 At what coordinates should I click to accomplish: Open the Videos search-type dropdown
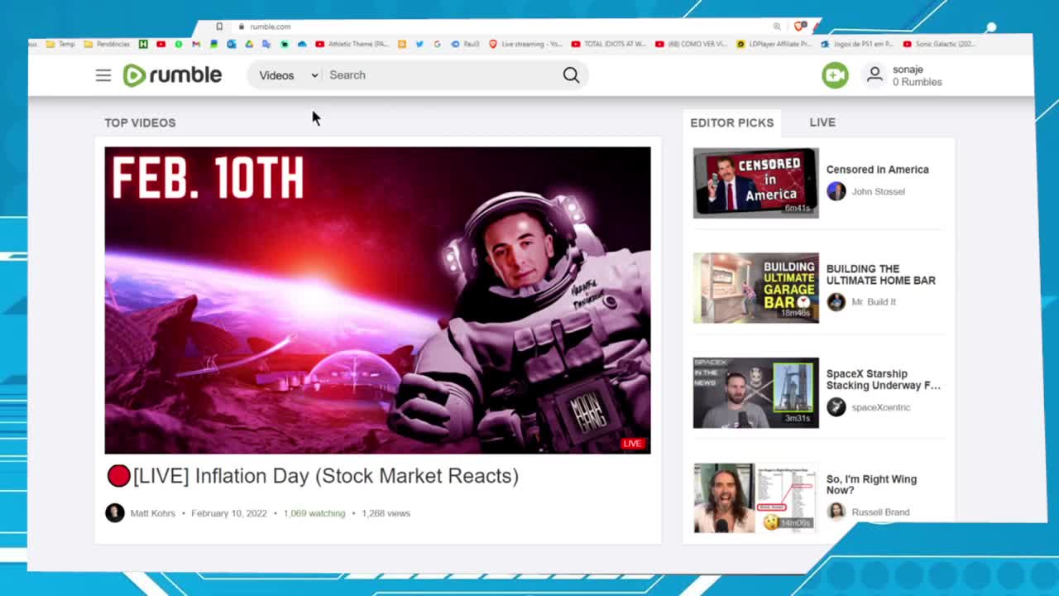(288, 75)
